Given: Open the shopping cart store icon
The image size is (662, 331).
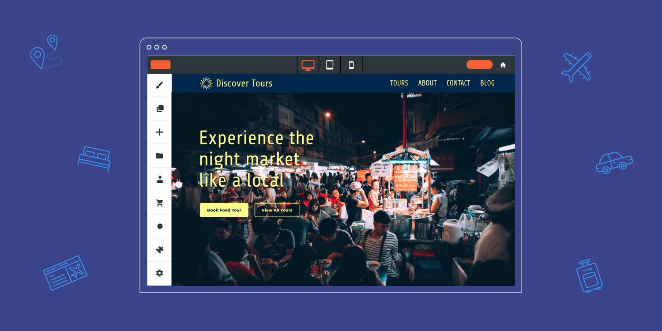Looking at the screenshot, I should click(159, 203).
